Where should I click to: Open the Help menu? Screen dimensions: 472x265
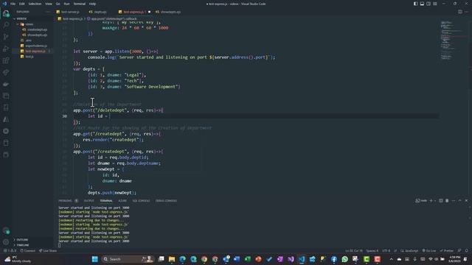(x=92, y=4)
